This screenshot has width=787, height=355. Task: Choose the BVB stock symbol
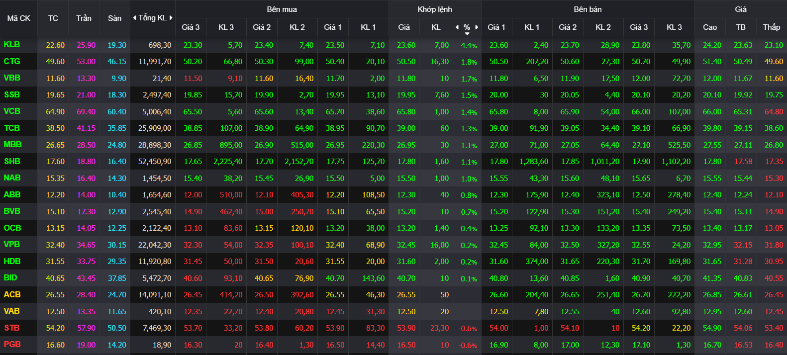pyautogui.click(x=12, y=211)
